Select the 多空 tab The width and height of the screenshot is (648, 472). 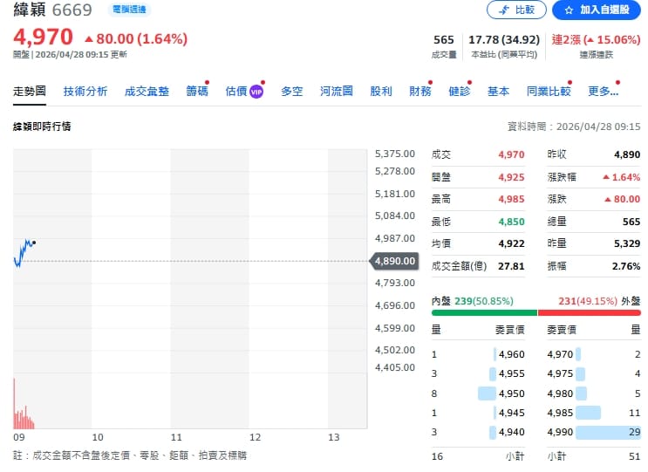coord(291,91)
